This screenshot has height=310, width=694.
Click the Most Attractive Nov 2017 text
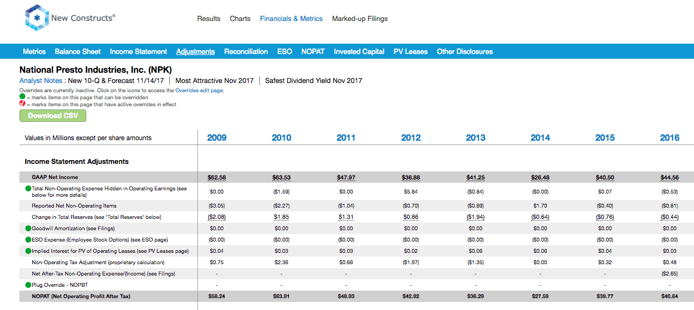215,81
